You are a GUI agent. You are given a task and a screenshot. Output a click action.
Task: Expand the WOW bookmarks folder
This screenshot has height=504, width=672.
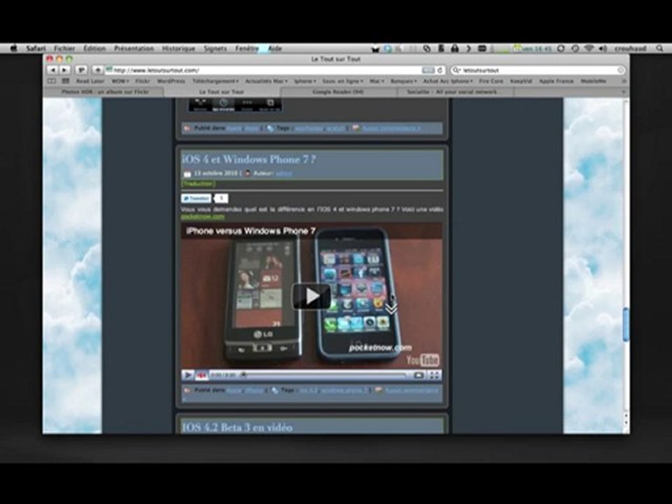[120, 80]
